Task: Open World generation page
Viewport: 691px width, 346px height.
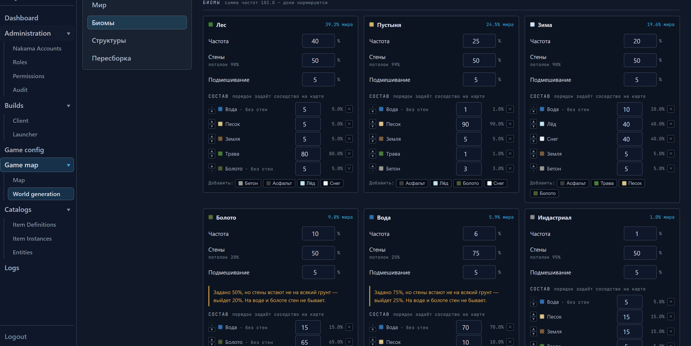Action: pyautogui.click(x=41, y=194)
